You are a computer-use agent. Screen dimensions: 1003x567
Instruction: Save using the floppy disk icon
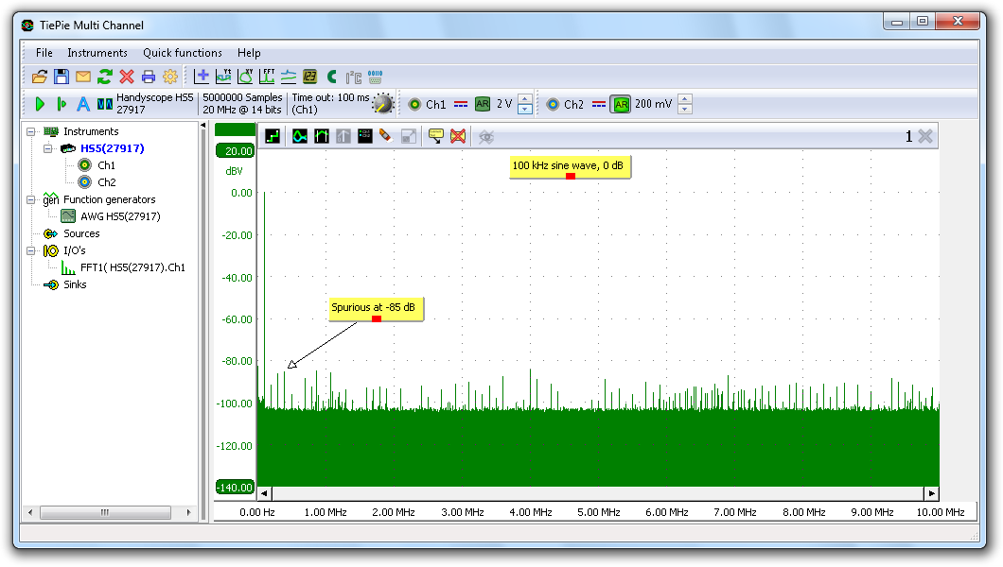click(x=62, y=77)
